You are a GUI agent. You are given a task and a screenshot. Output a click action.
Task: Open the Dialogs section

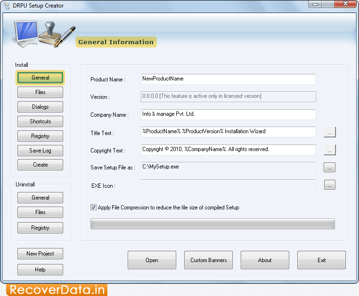point(41,107)
